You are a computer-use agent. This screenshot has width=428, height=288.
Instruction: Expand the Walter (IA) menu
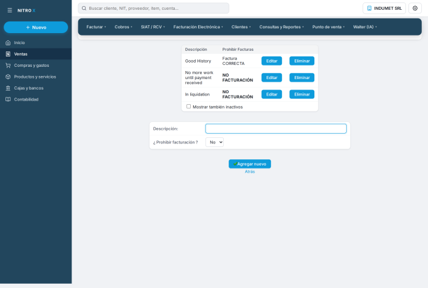click(x=364, y=27)
